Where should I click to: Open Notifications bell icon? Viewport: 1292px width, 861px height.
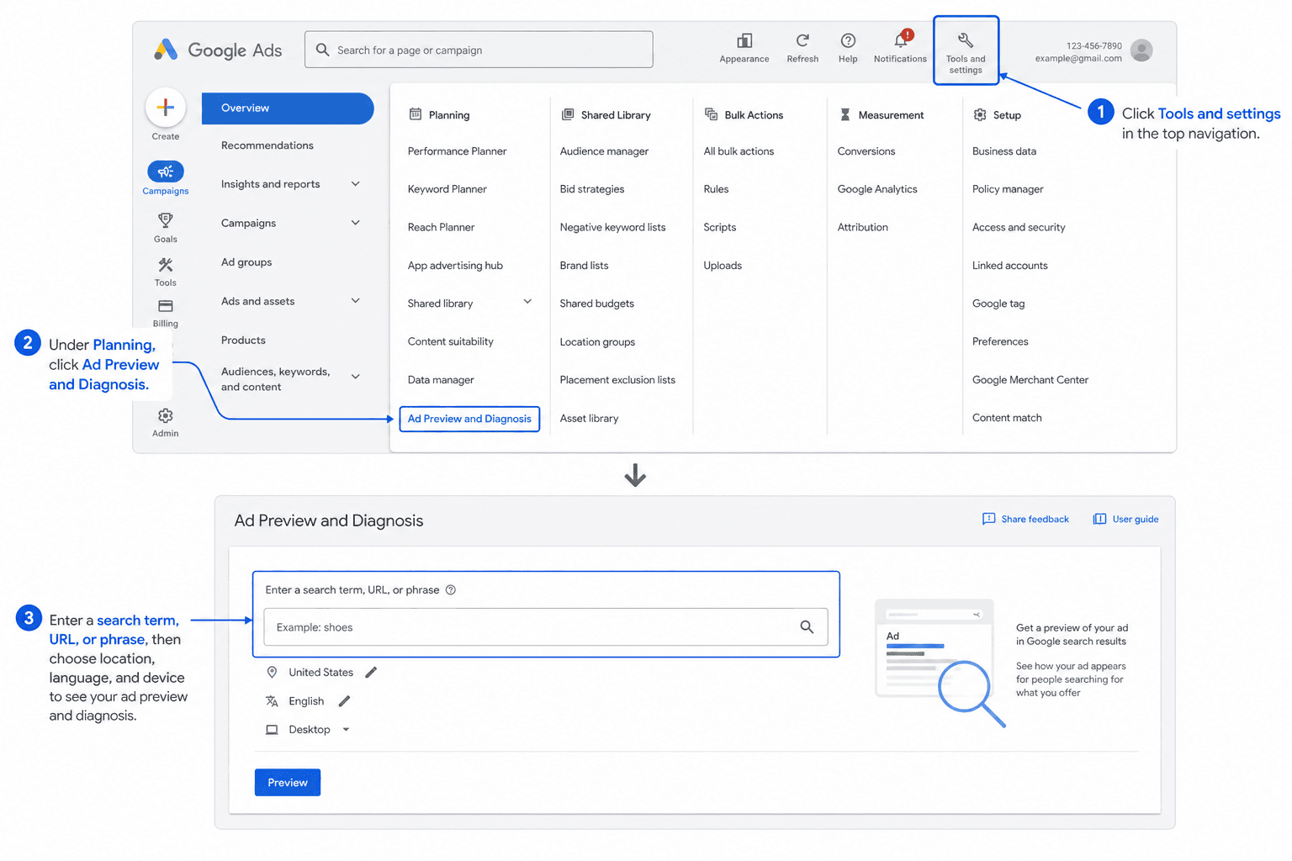point(901,40)
